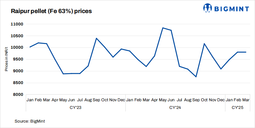Image resolution: width=255 pixels, height=128 pixels.
Task: Select the 10000 gridline label
Action: [x=18, y=48]
